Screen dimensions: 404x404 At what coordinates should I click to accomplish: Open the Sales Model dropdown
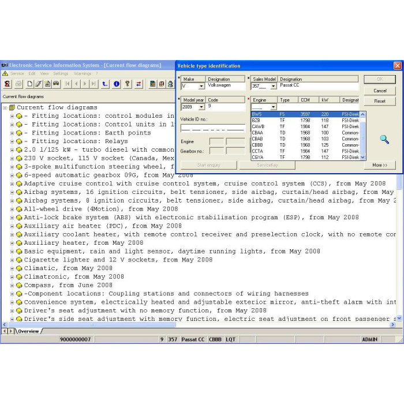[x=273, y=87]
